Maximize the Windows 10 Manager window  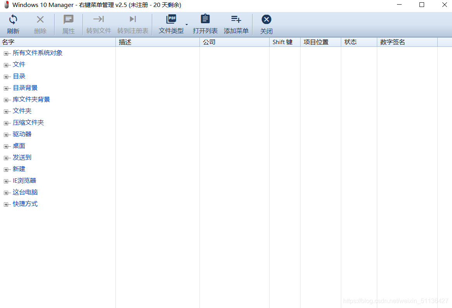coord(422,5)
